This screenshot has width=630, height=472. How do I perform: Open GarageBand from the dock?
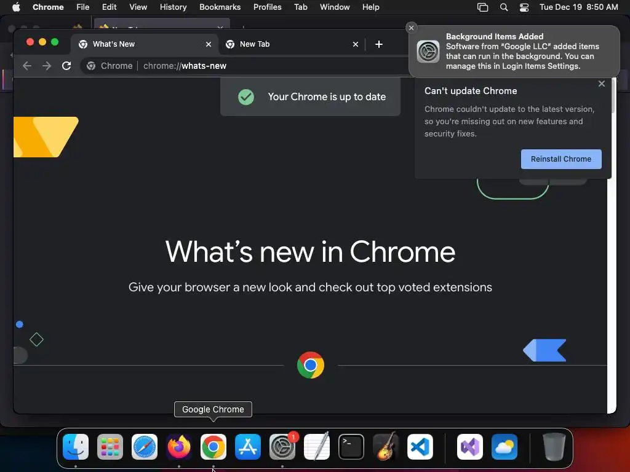coord(386,447)
